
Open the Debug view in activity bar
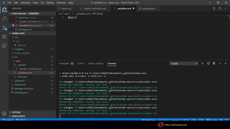click(x=4, y=37)
